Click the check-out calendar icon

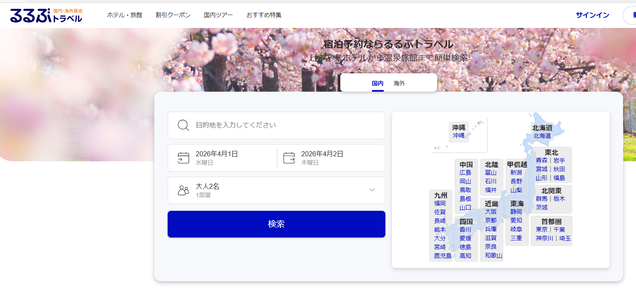click(289, 158)
